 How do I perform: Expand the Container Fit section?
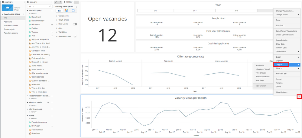57,16
